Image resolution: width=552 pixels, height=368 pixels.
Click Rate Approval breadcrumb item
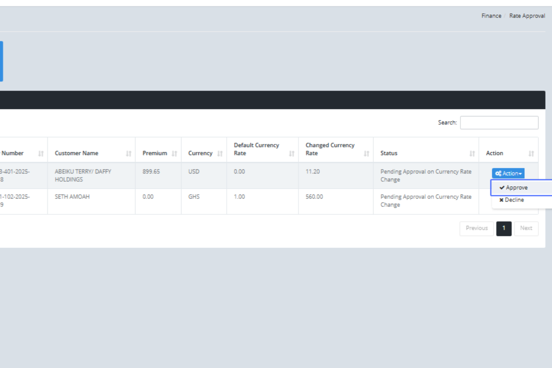coord(527,16)
